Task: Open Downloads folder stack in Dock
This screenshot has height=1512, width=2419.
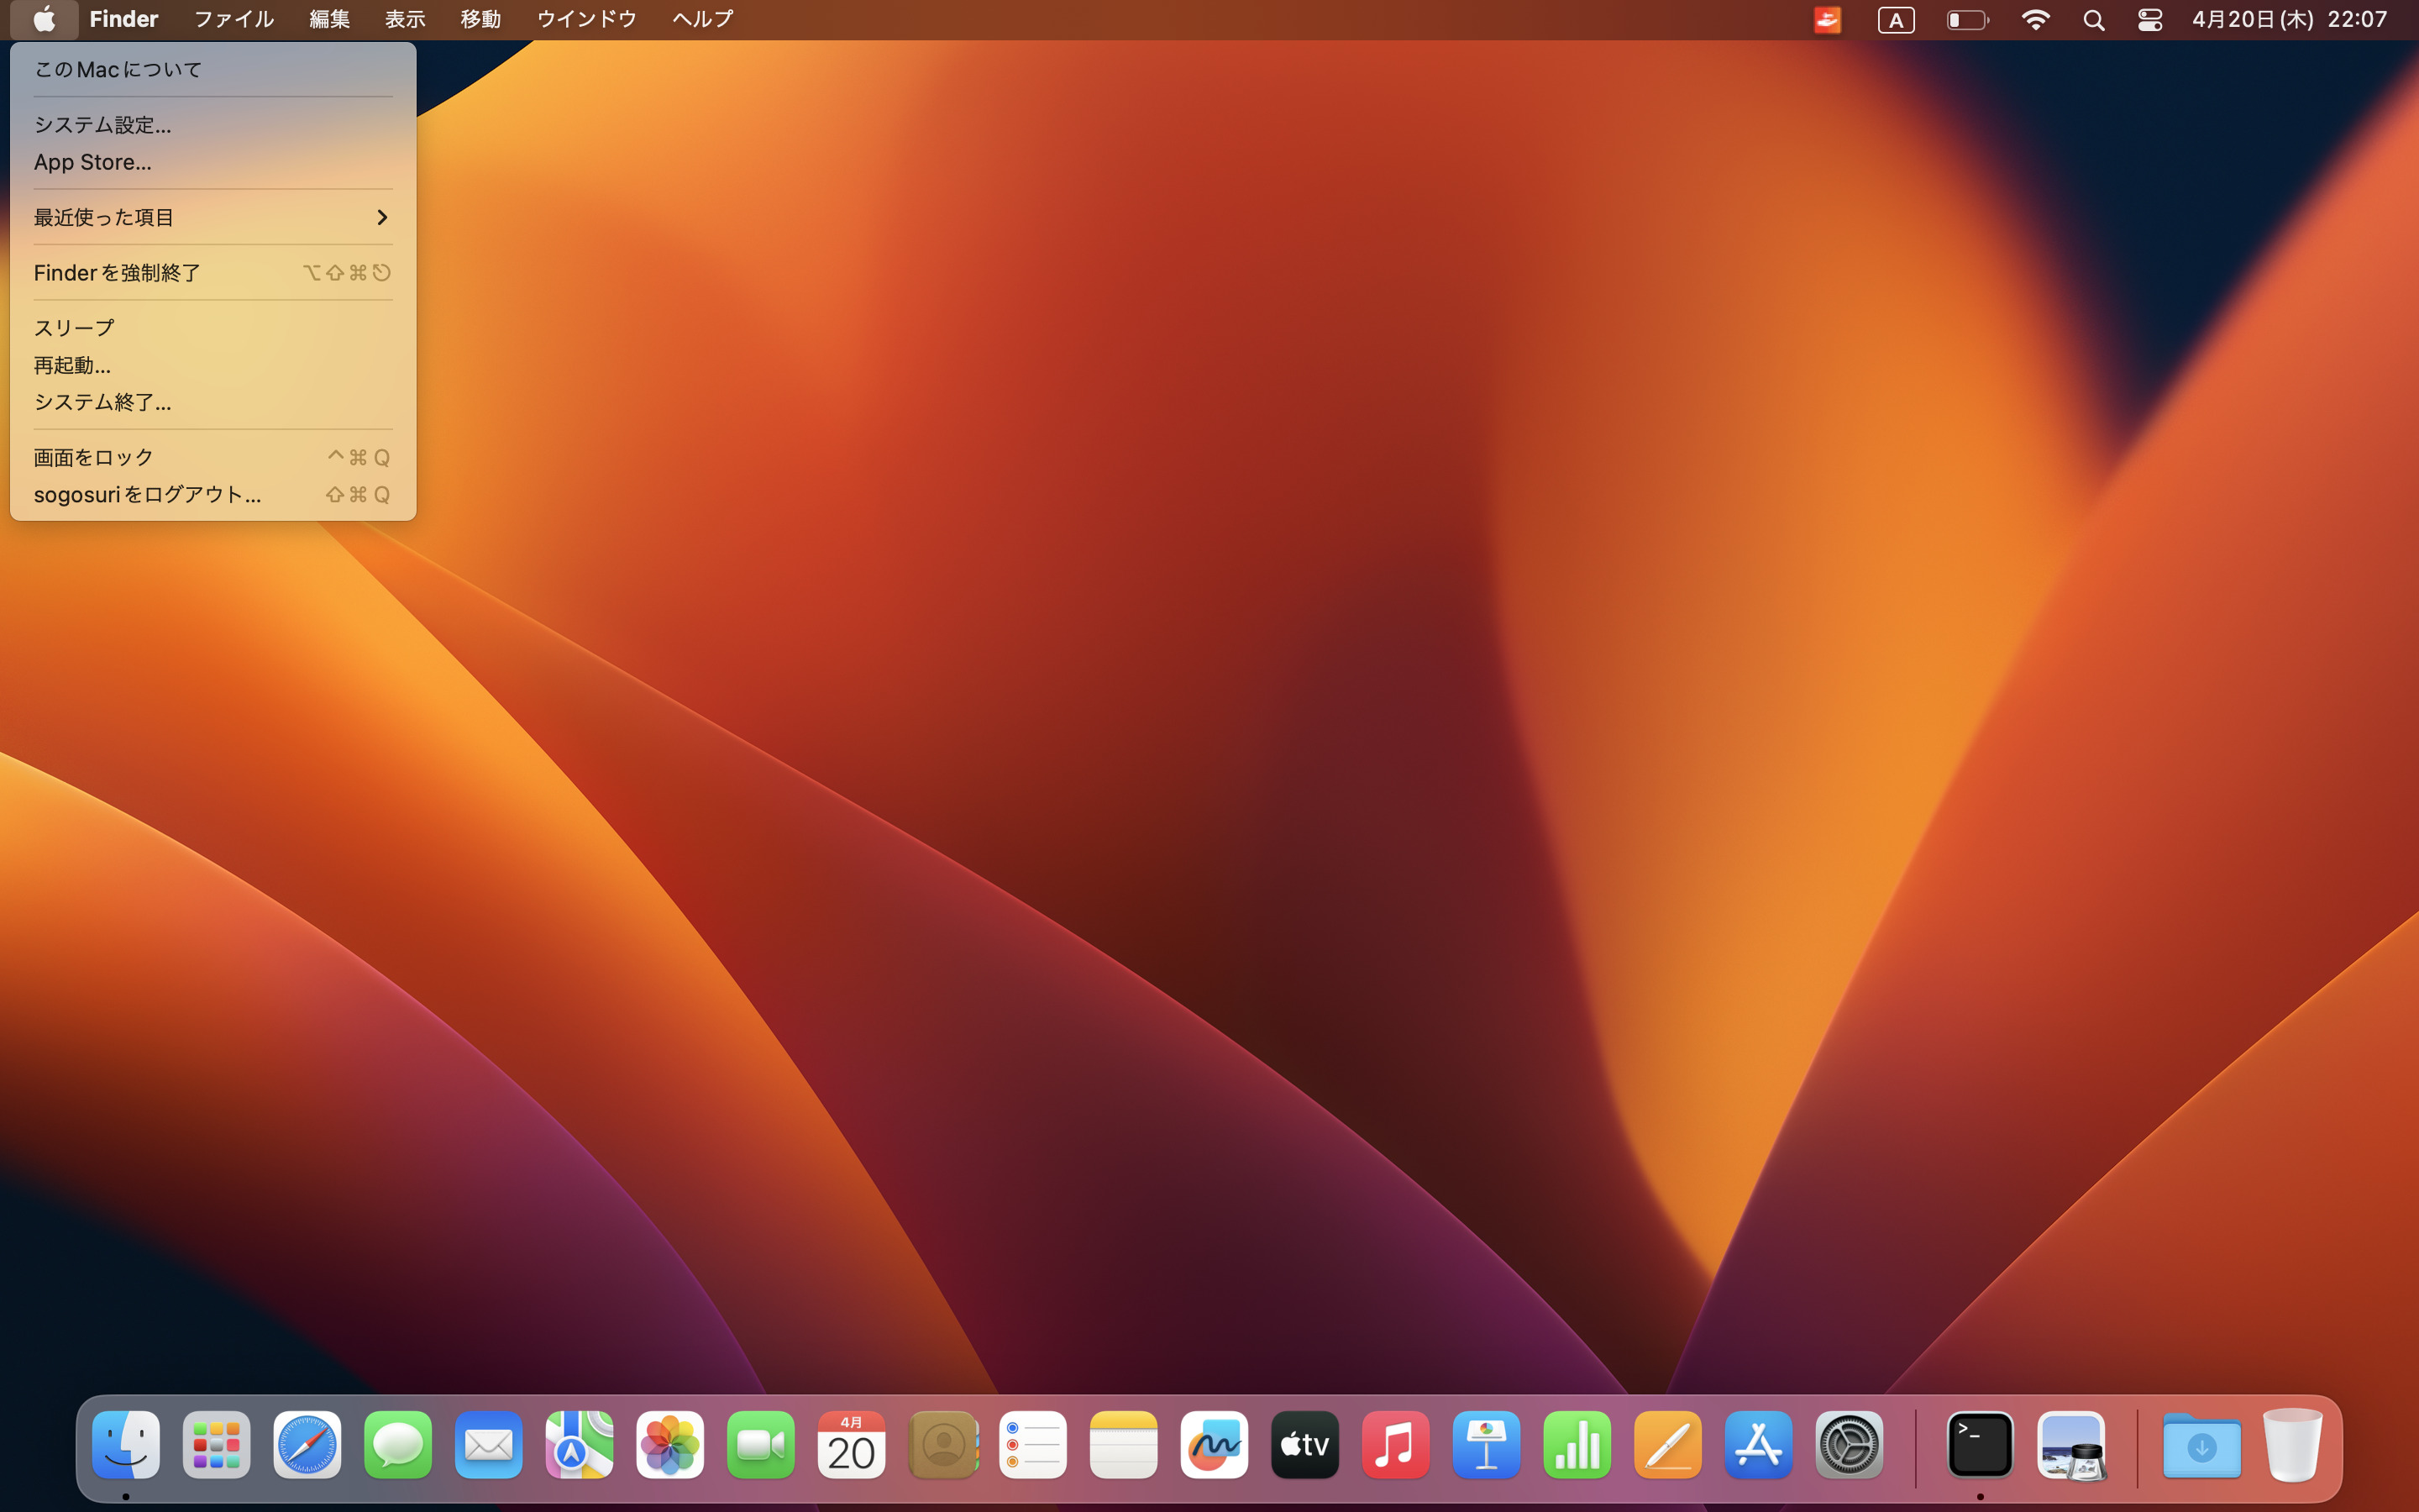Action: point(2202,1445)
